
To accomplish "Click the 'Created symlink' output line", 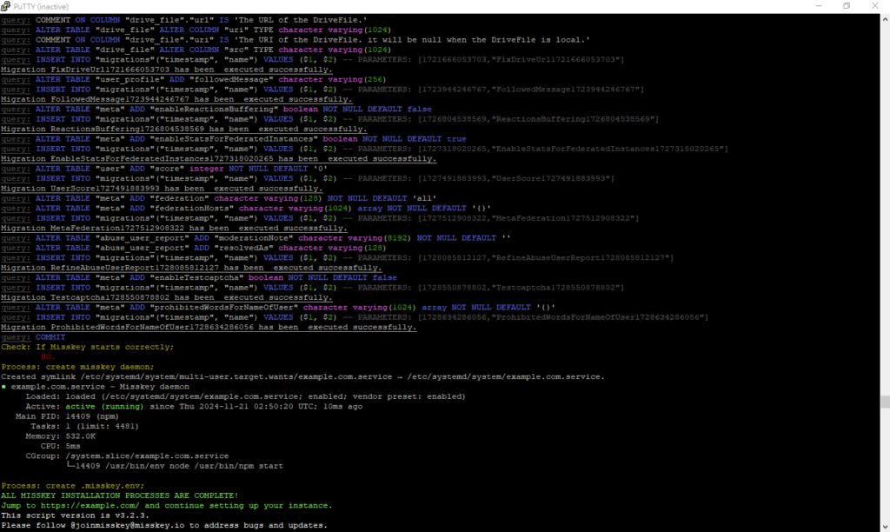I will [303, 377].
